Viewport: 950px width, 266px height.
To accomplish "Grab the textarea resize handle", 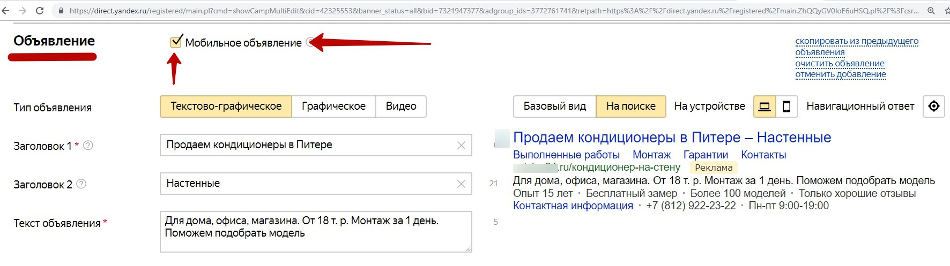I will coord(469,249).
